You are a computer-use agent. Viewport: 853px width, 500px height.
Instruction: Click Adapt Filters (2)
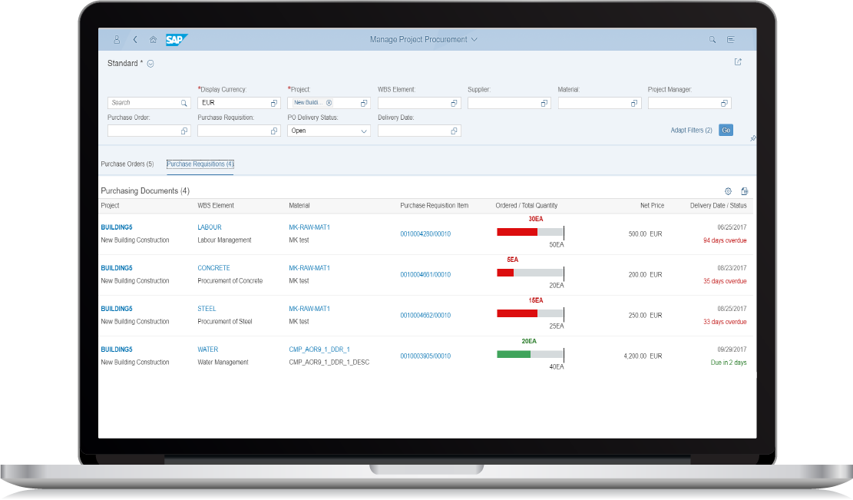691,131
